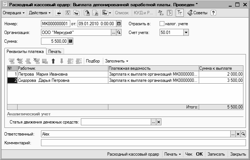Open calculator next to Сумма field
Viewport: 250px width, 160px height.
(71, 42)
